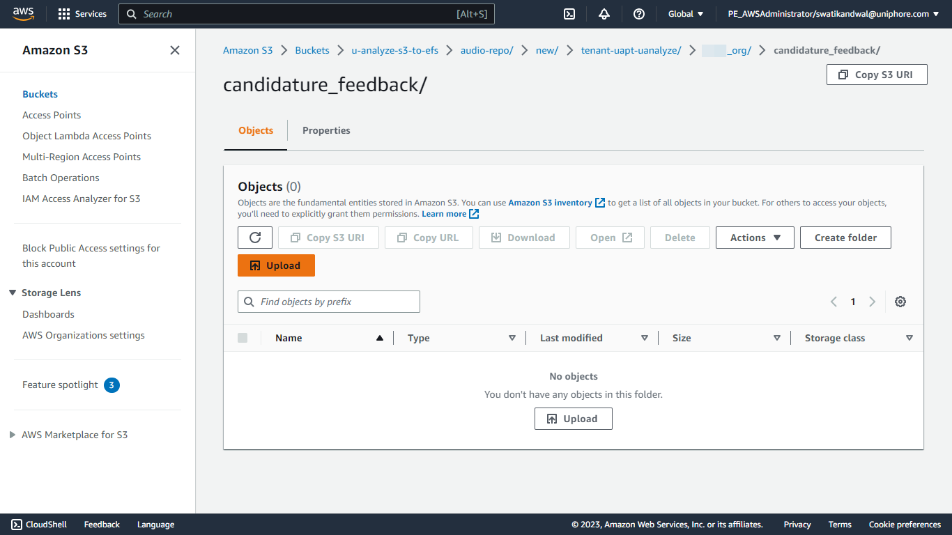This screenshot has width=952, height=535.
Task: Click the external link icon beside Amazon S3 inventory
Action: coord(600,203)
